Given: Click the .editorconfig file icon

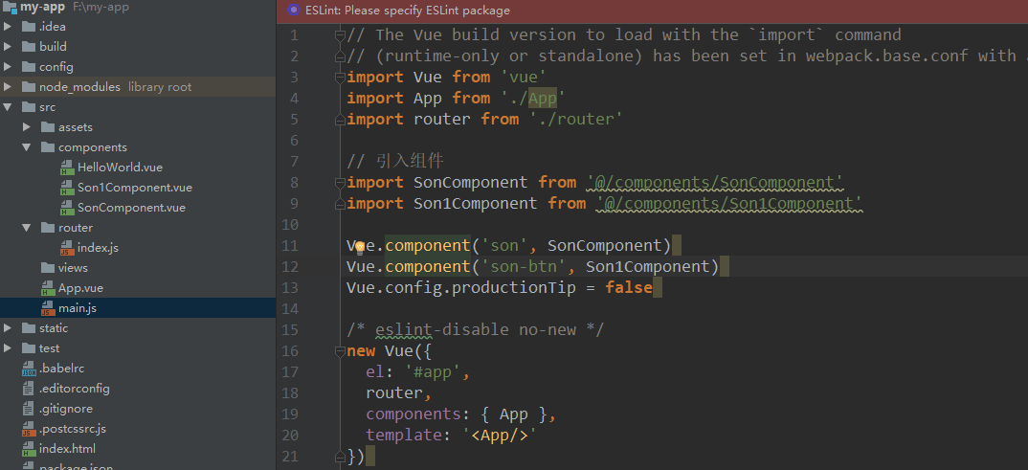Looking at the screenshot, I should click(28, 389).
